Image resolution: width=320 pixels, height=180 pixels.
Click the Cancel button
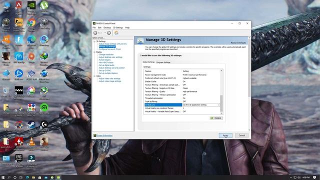[242, 135]
